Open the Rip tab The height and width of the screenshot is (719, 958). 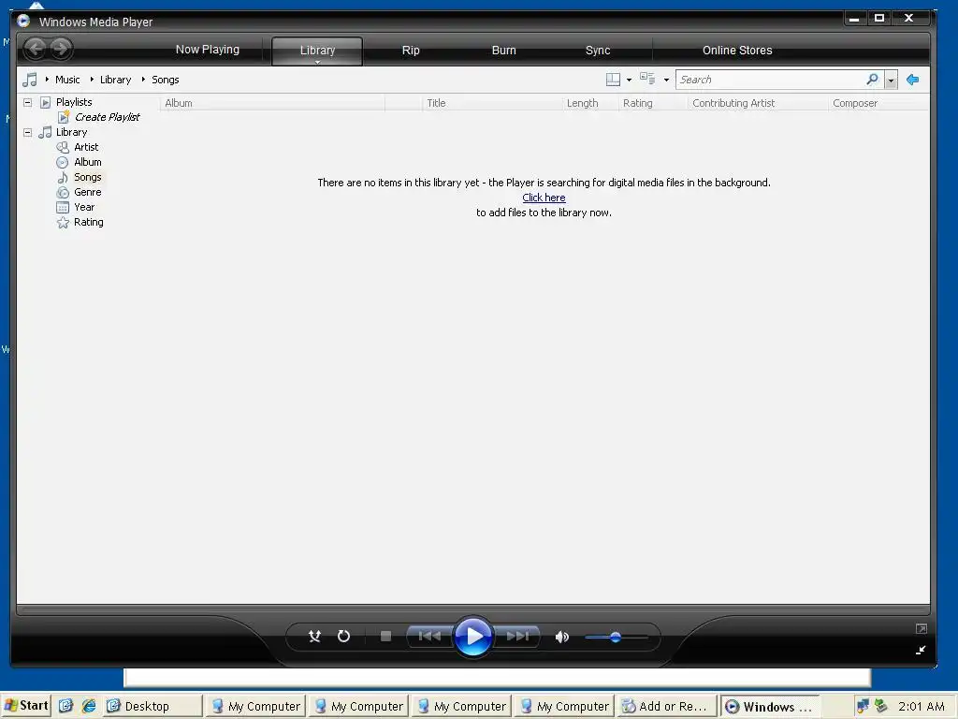pos(411,51)
